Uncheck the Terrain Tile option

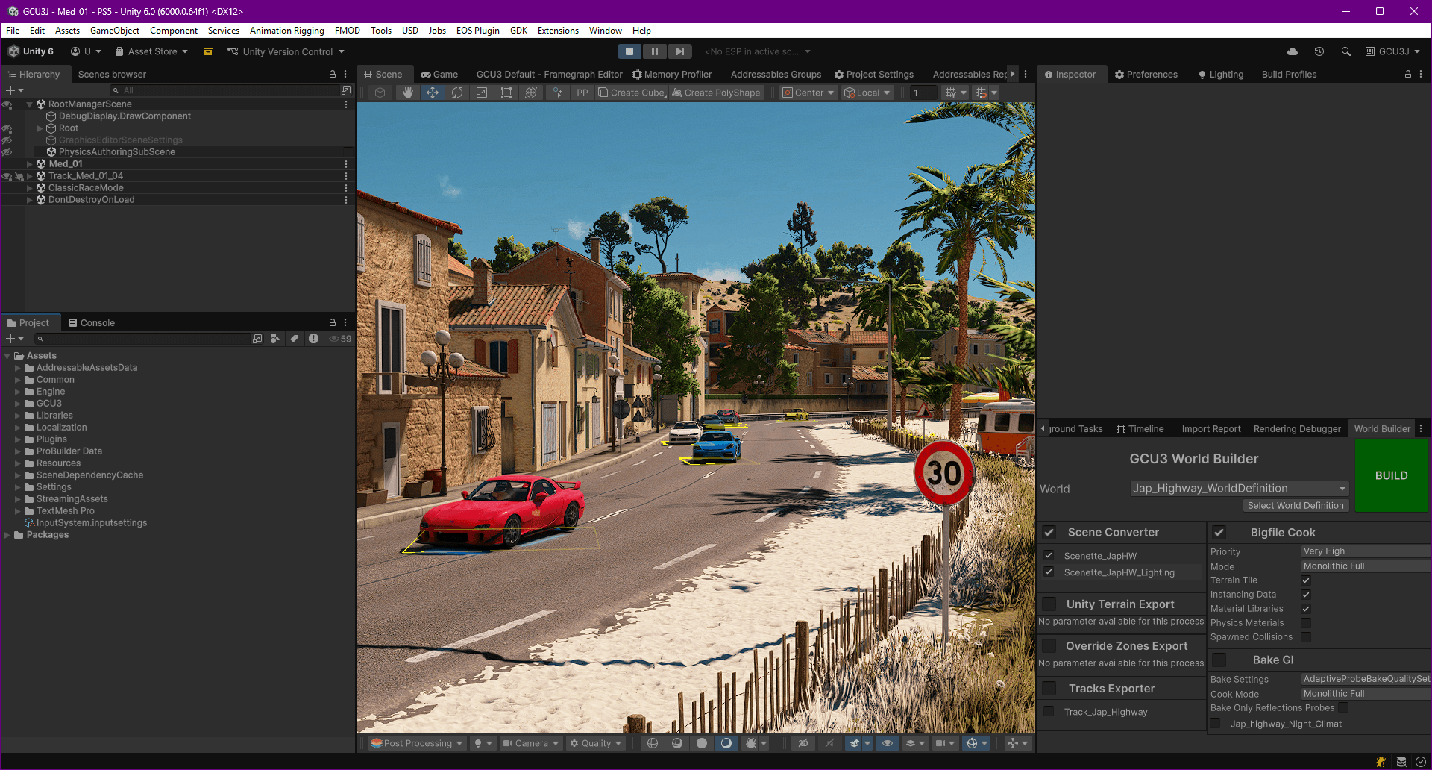1306,580
